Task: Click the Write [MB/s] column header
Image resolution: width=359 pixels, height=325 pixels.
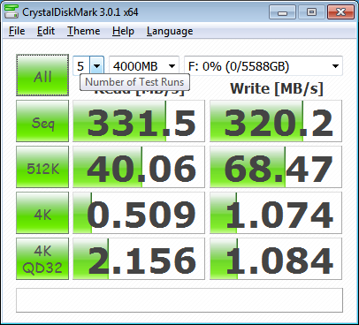Action: (277, 88)
